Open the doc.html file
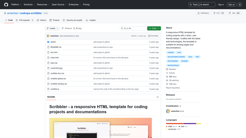The height and width of the screenshot is (138, 246). pyautogui.click(x=54, y=52)
